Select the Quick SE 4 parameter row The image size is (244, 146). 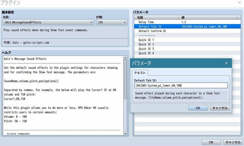tap(187, 53)
